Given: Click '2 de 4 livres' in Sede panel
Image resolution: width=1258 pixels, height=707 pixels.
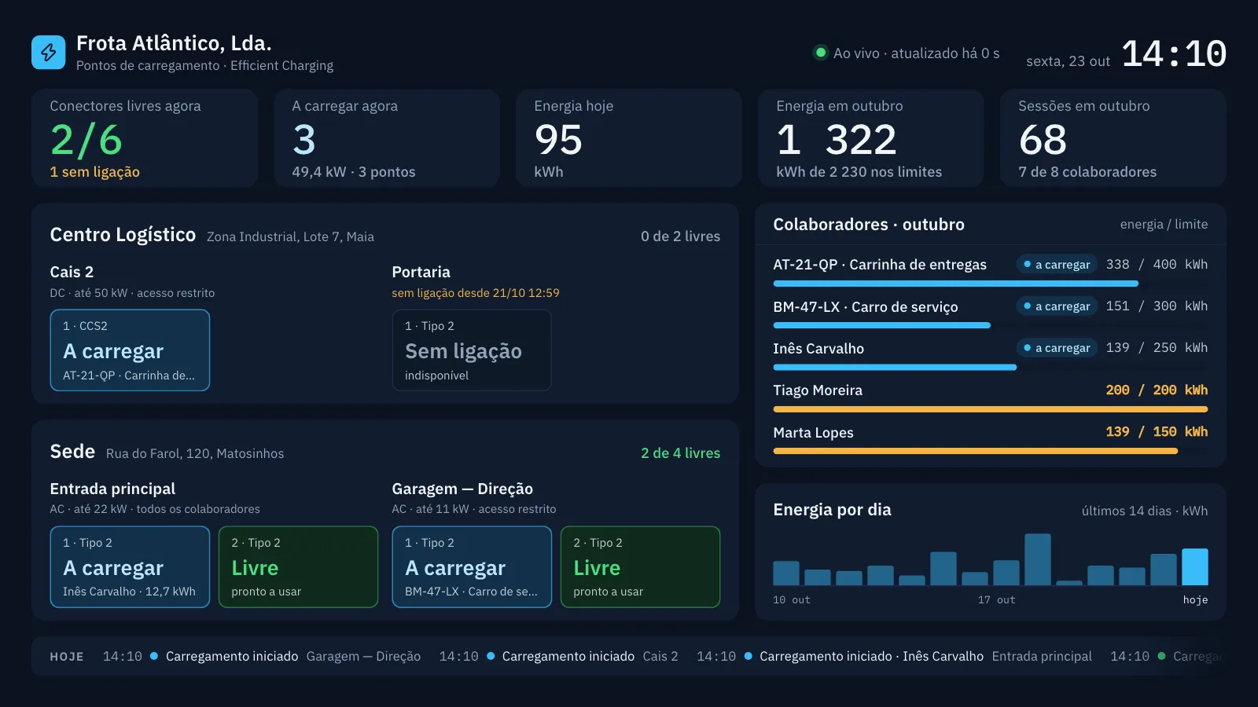Looking at the screenshot, I should tap(680, 453).
